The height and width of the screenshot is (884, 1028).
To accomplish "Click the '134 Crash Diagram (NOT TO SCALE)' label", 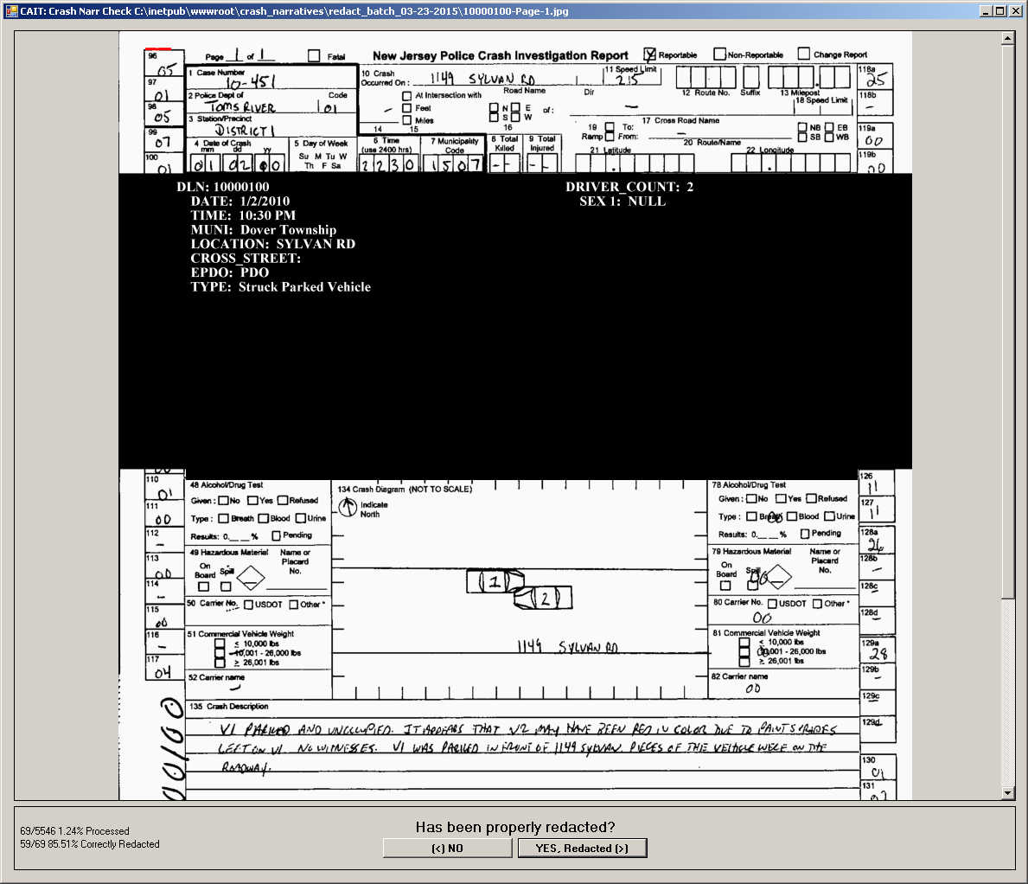I will 405,490.
